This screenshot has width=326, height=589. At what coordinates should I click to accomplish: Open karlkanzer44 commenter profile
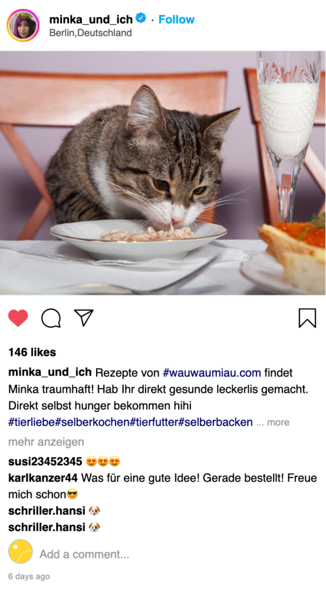pyautogui.click(x=43, y=478)
